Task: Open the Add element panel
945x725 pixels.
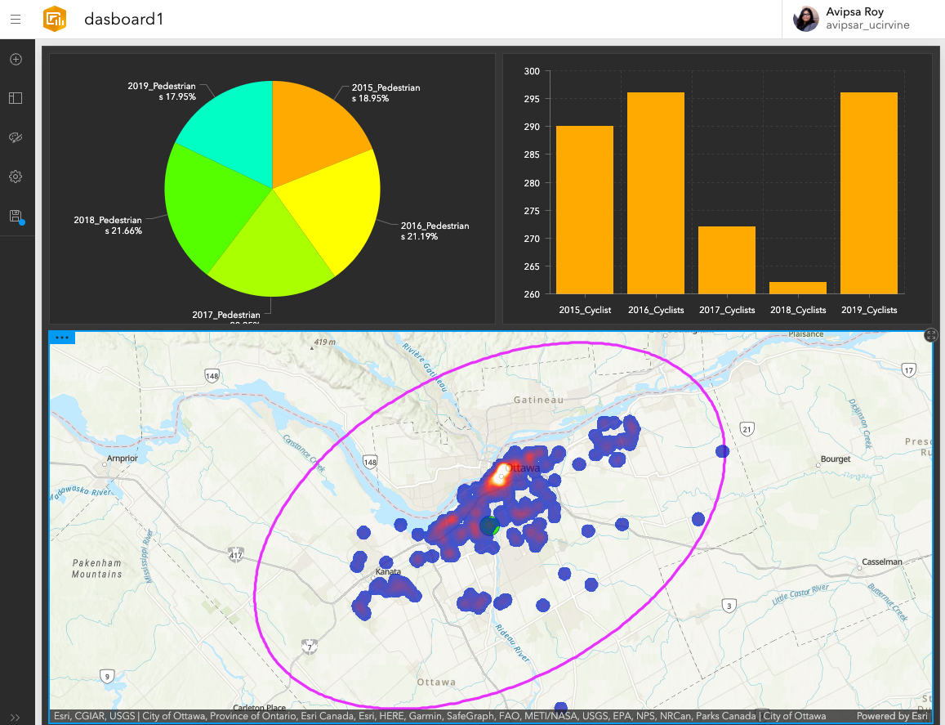Action: pos(16,59)
